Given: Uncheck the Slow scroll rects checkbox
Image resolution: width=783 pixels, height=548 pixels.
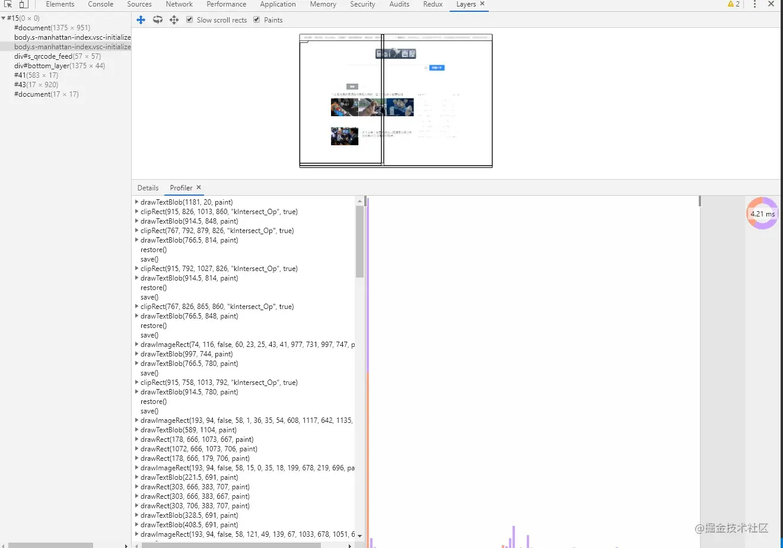Looking at the screenshot, I should 190,20.
